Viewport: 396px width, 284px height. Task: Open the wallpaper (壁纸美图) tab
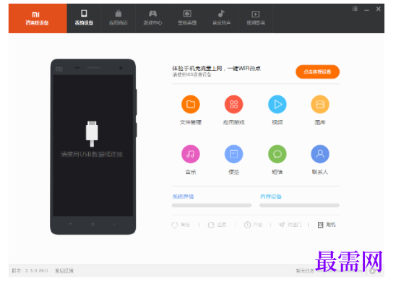(187, 18)
